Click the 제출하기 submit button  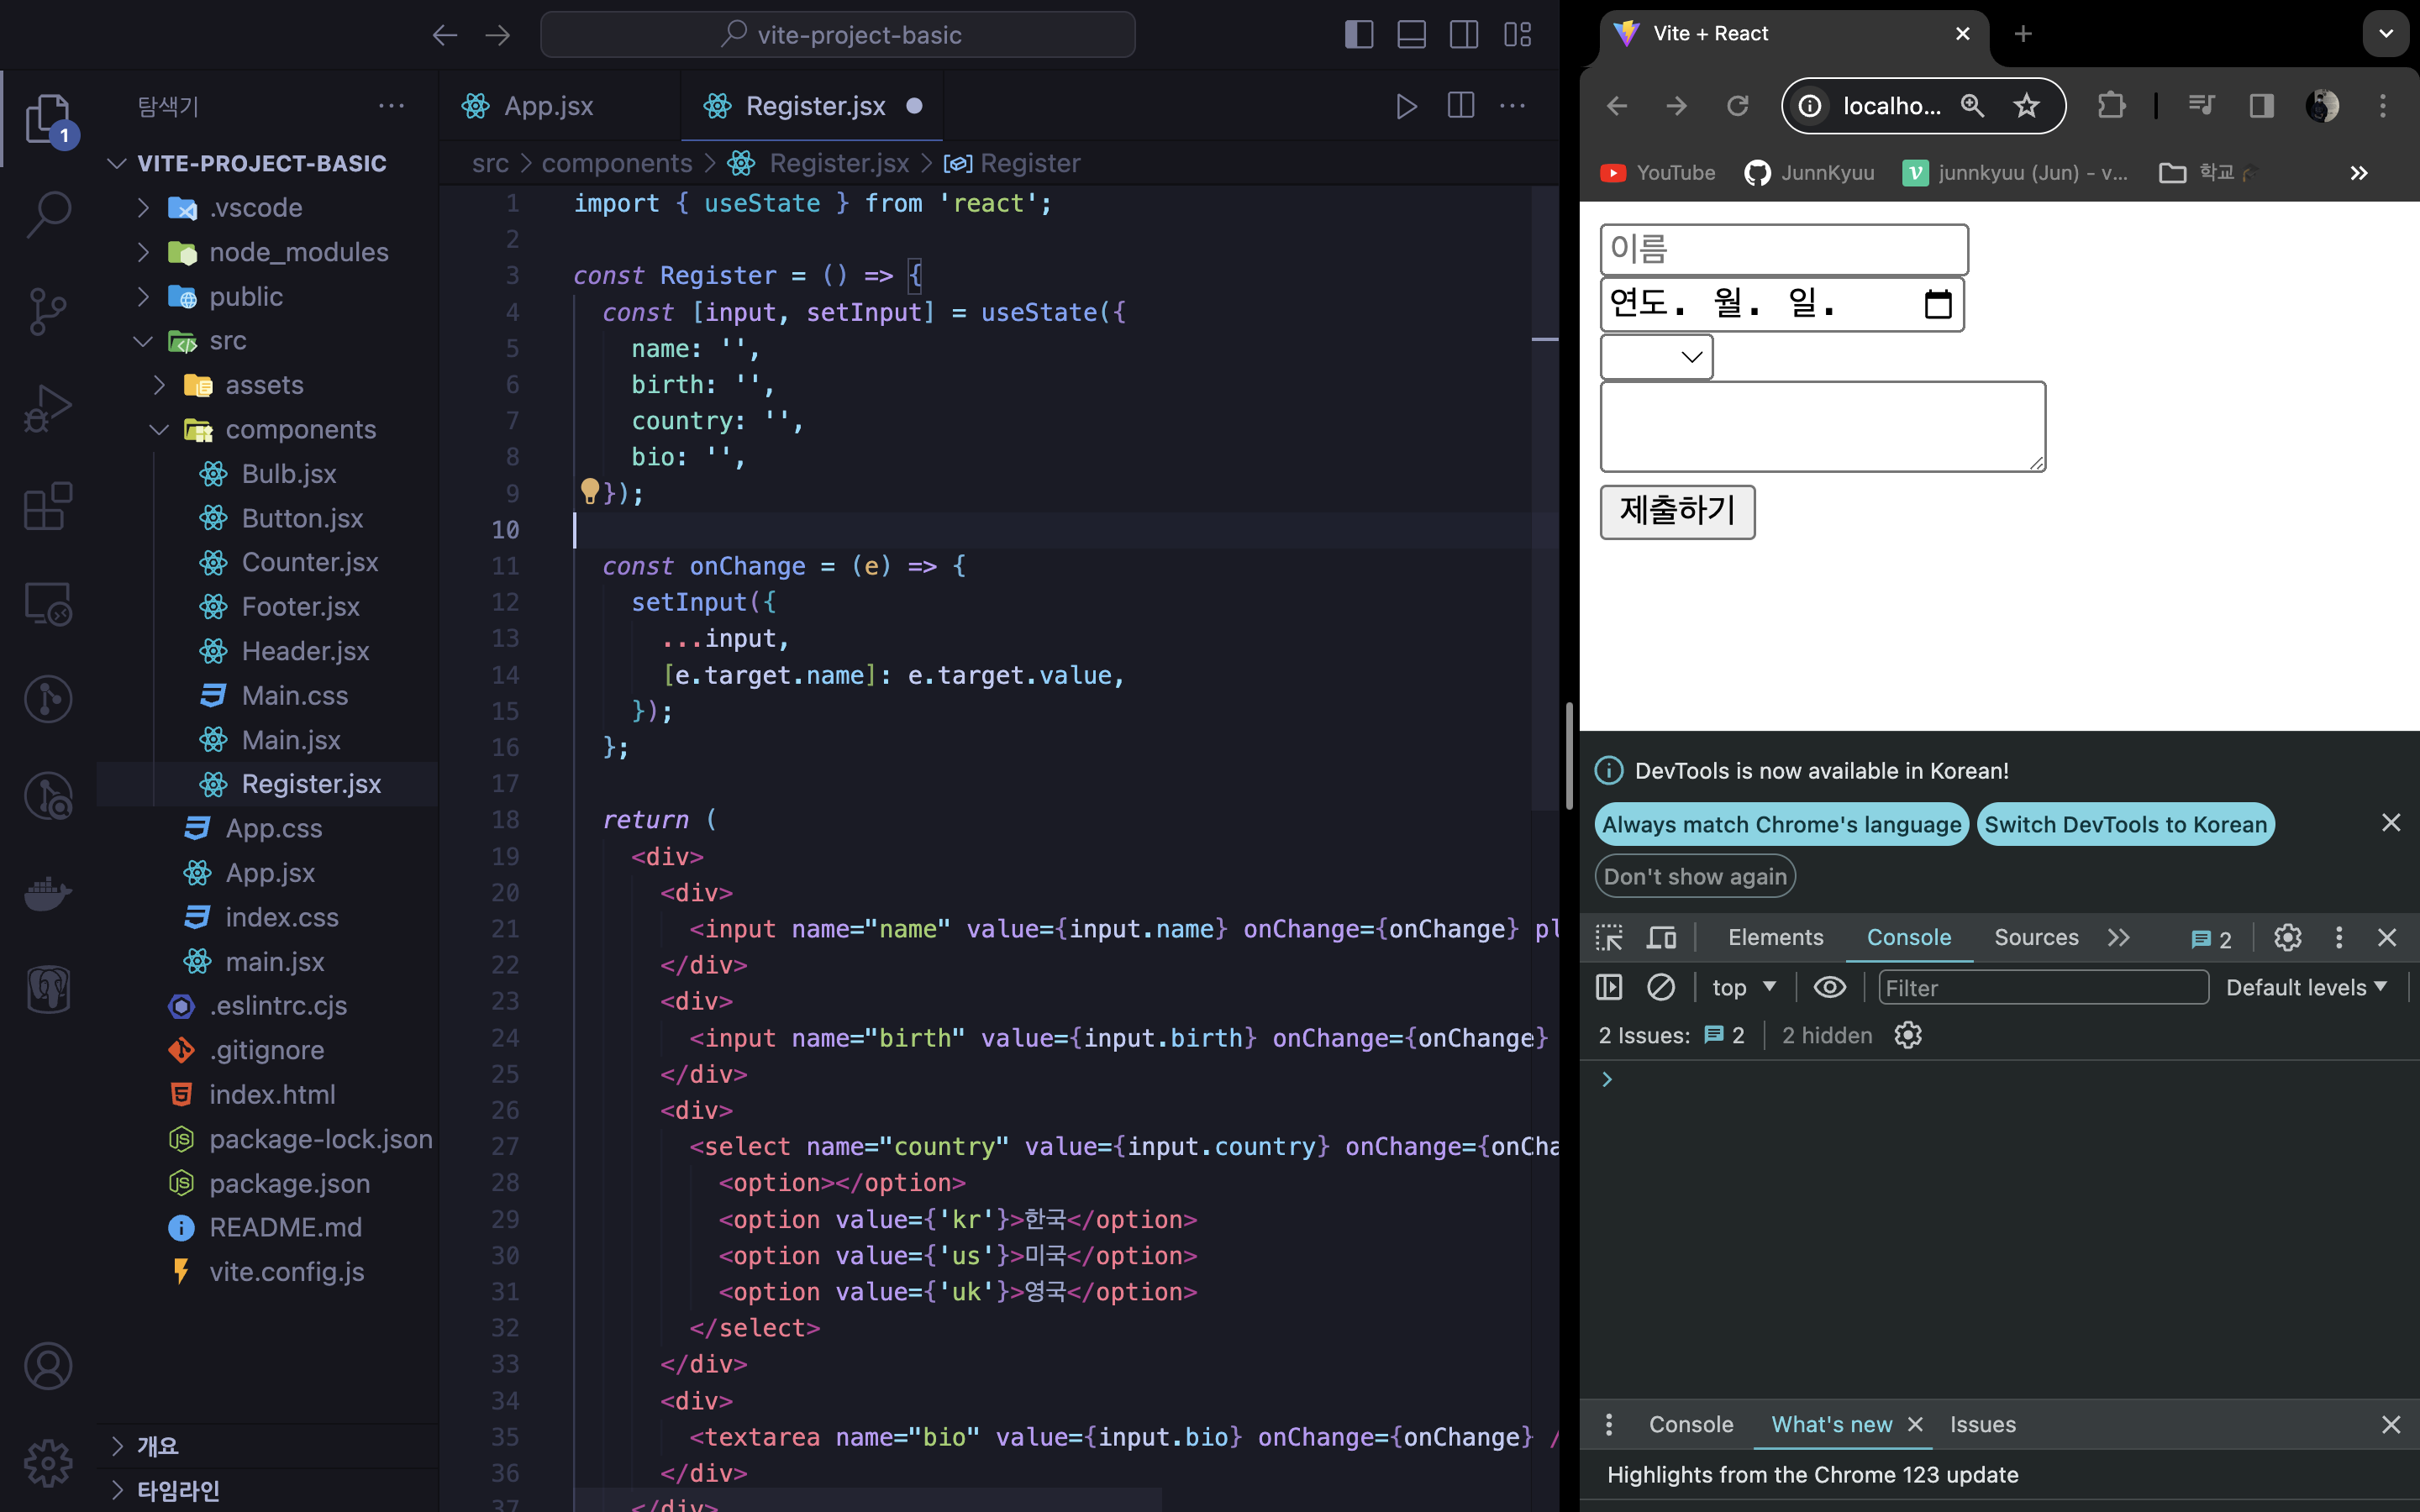point(1677,511)
